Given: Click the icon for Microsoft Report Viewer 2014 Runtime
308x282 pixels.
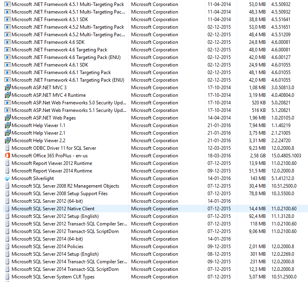Looking at the screenshot, I should pos(8,170).
